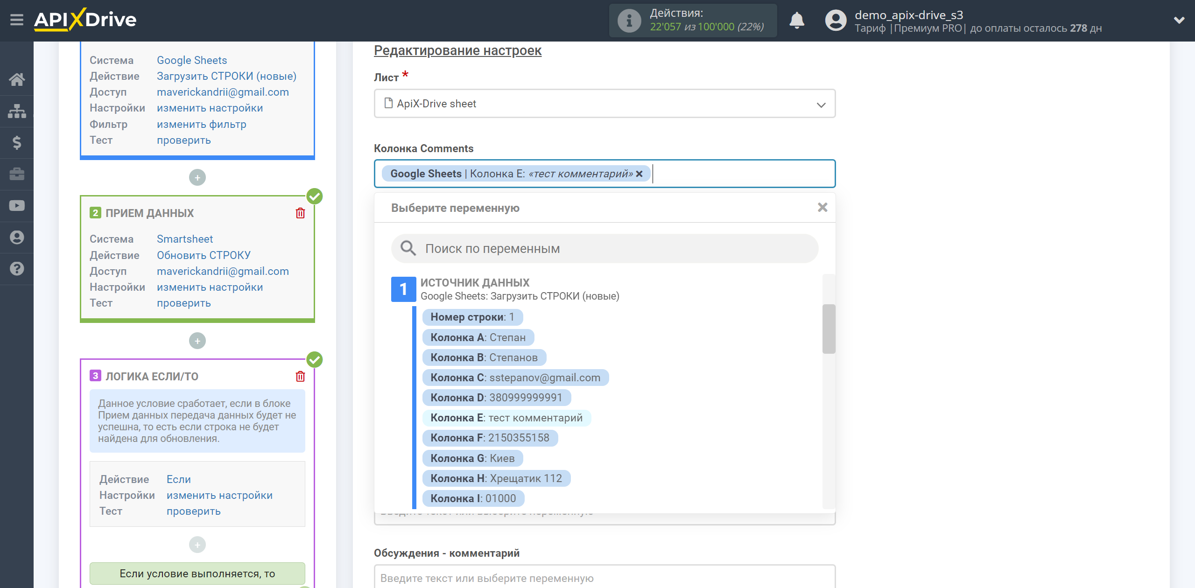
Task: Open the user profile avatar
Action: 836,21
